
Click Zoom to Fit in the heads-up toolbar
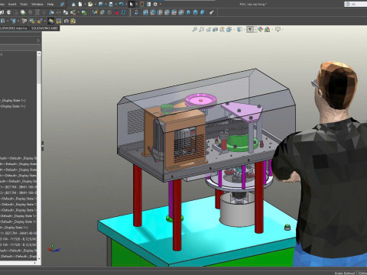coord(195,29)
